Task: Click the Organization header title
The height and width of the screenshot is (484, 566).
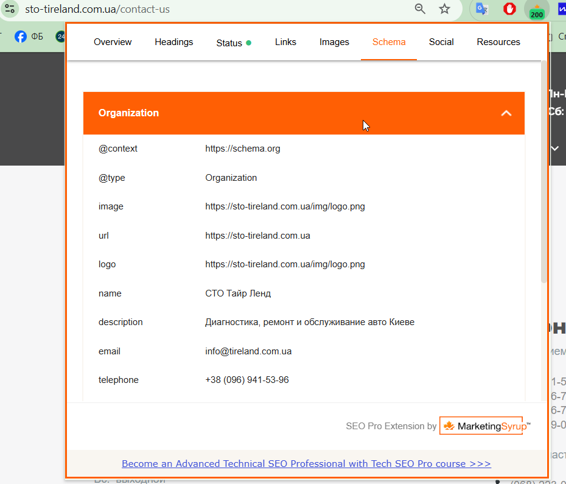Action: coord(128,113)
